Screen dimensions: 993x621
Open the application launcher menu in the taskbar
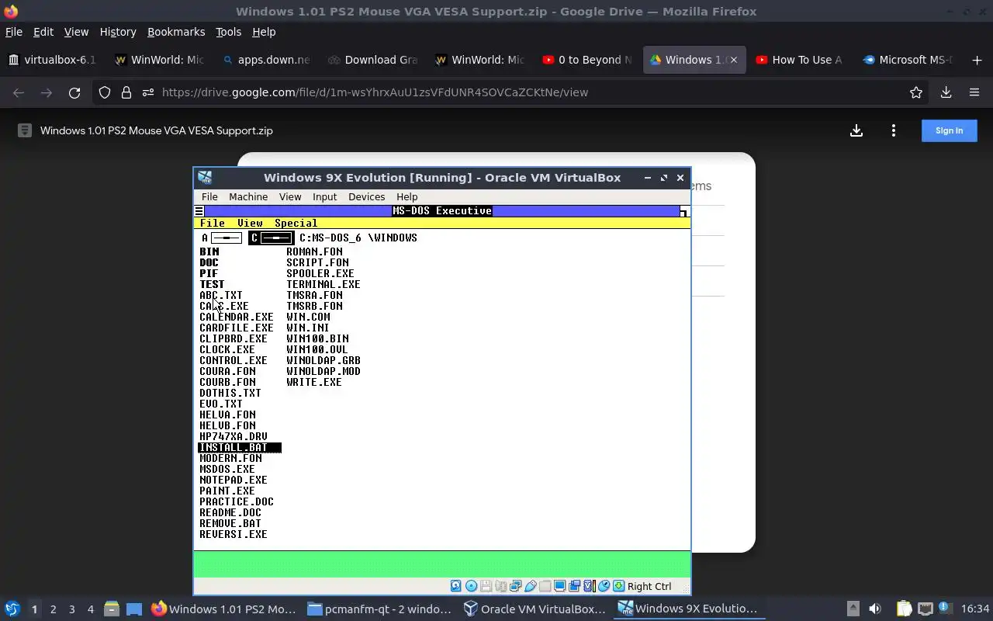point(12,609)
